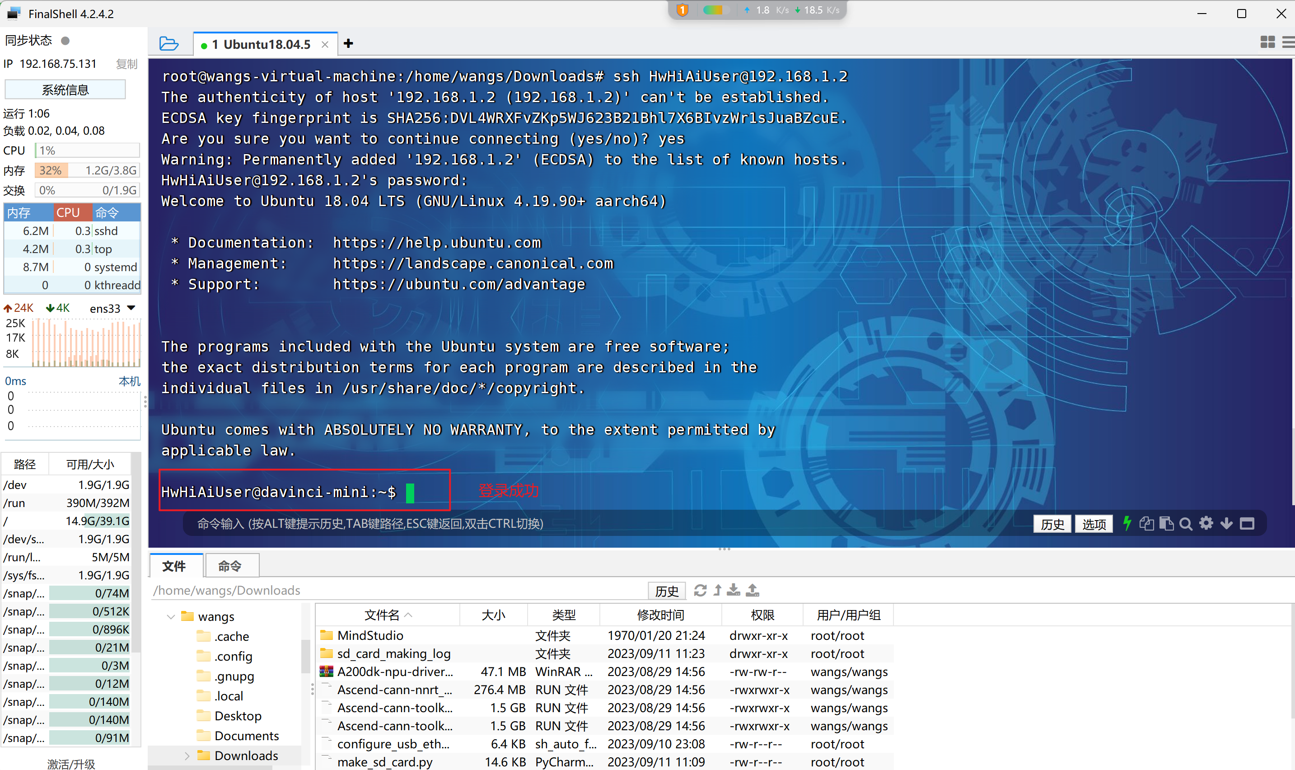Viewport: 1295px width, 770px height.
Task: Click the file download icon
Action: (734, 591)
